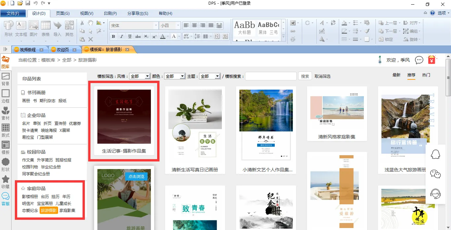
Task: Click the 表格 table icon
Action: click(x=46, y=29)
